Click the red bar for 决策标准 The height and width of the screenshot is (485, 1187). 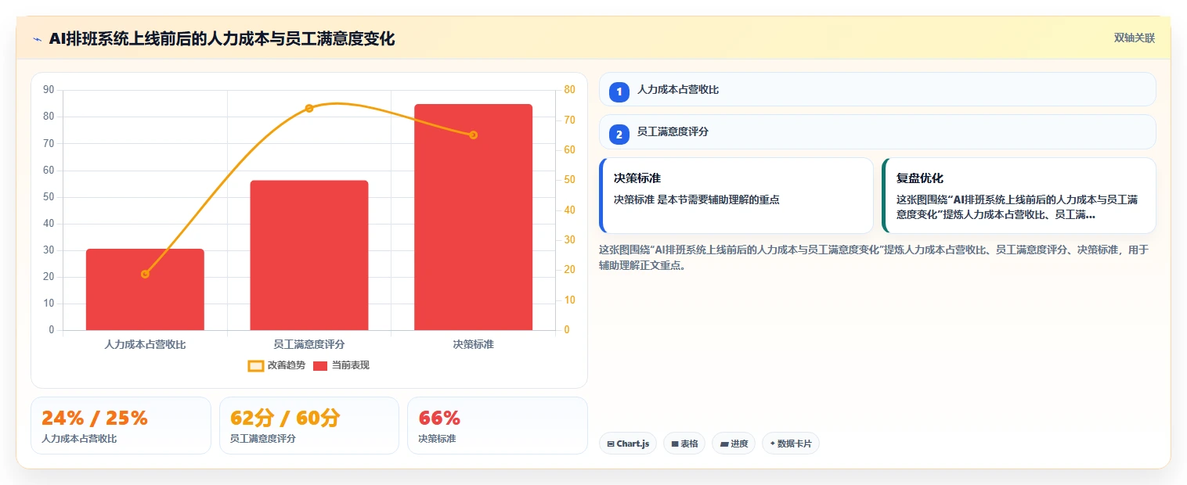tap(474, 217)
